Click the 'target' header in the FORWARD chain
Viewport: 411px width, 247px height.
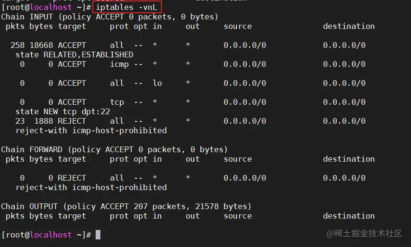tap(72, 159)
